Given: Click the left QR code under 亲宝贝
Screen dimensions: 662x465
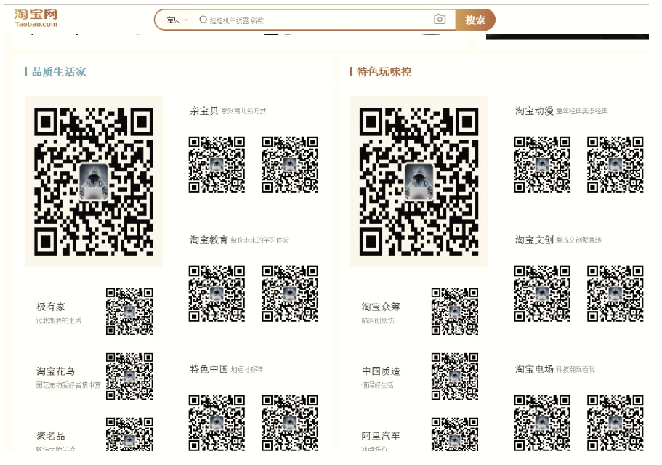Looking at the screenshot, I should (x=217, y=164).
